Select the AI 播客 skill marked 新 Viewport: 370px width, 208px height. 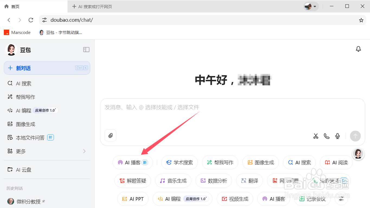pyautogui.click(x=133, y=162)
